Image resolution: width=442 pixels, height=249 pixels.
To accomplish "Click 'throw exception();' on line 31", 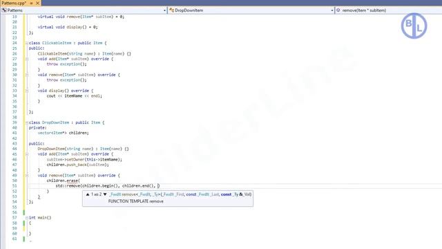I will click(x=66, y=80).
